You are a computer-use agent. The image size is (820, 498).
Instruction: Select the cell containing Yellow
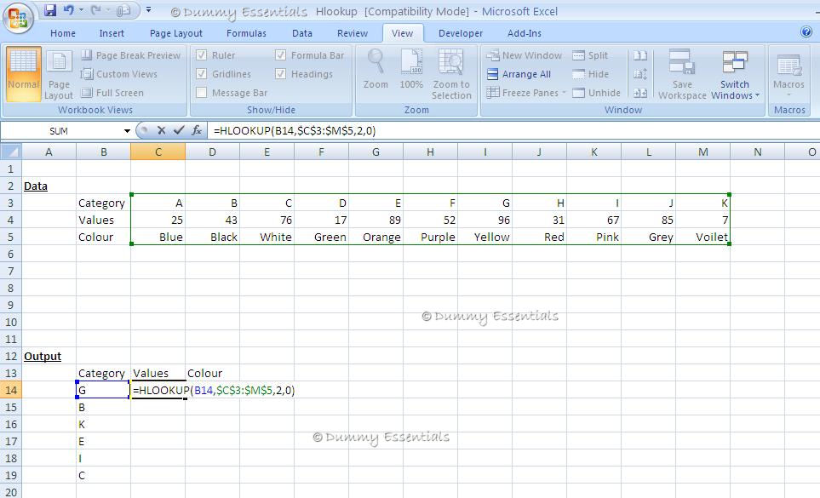click(485, 238)
